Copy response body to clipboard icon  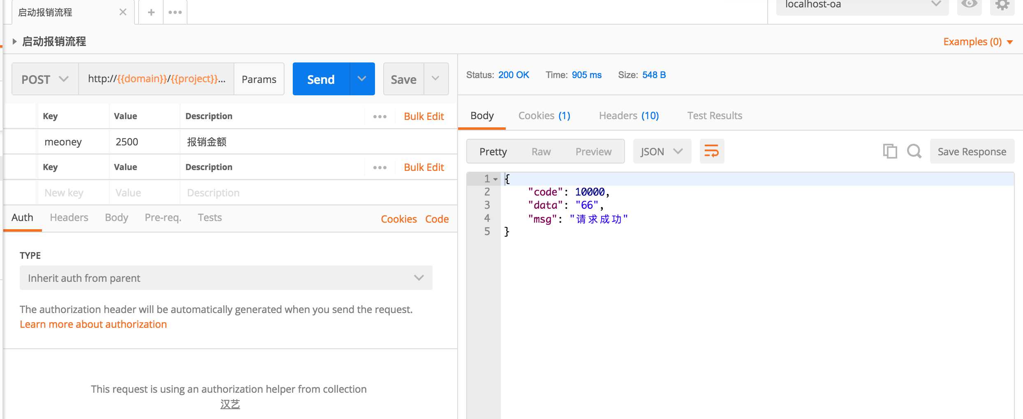[x=890, y=151]
